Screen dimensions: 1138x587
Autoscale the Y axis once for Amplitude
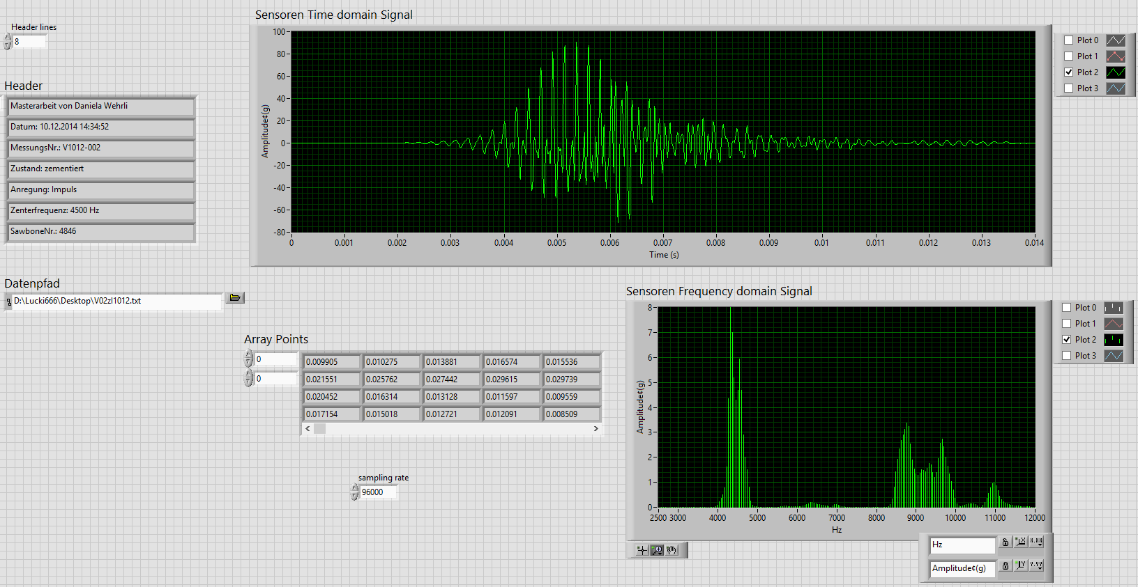tap(1021, 566)
